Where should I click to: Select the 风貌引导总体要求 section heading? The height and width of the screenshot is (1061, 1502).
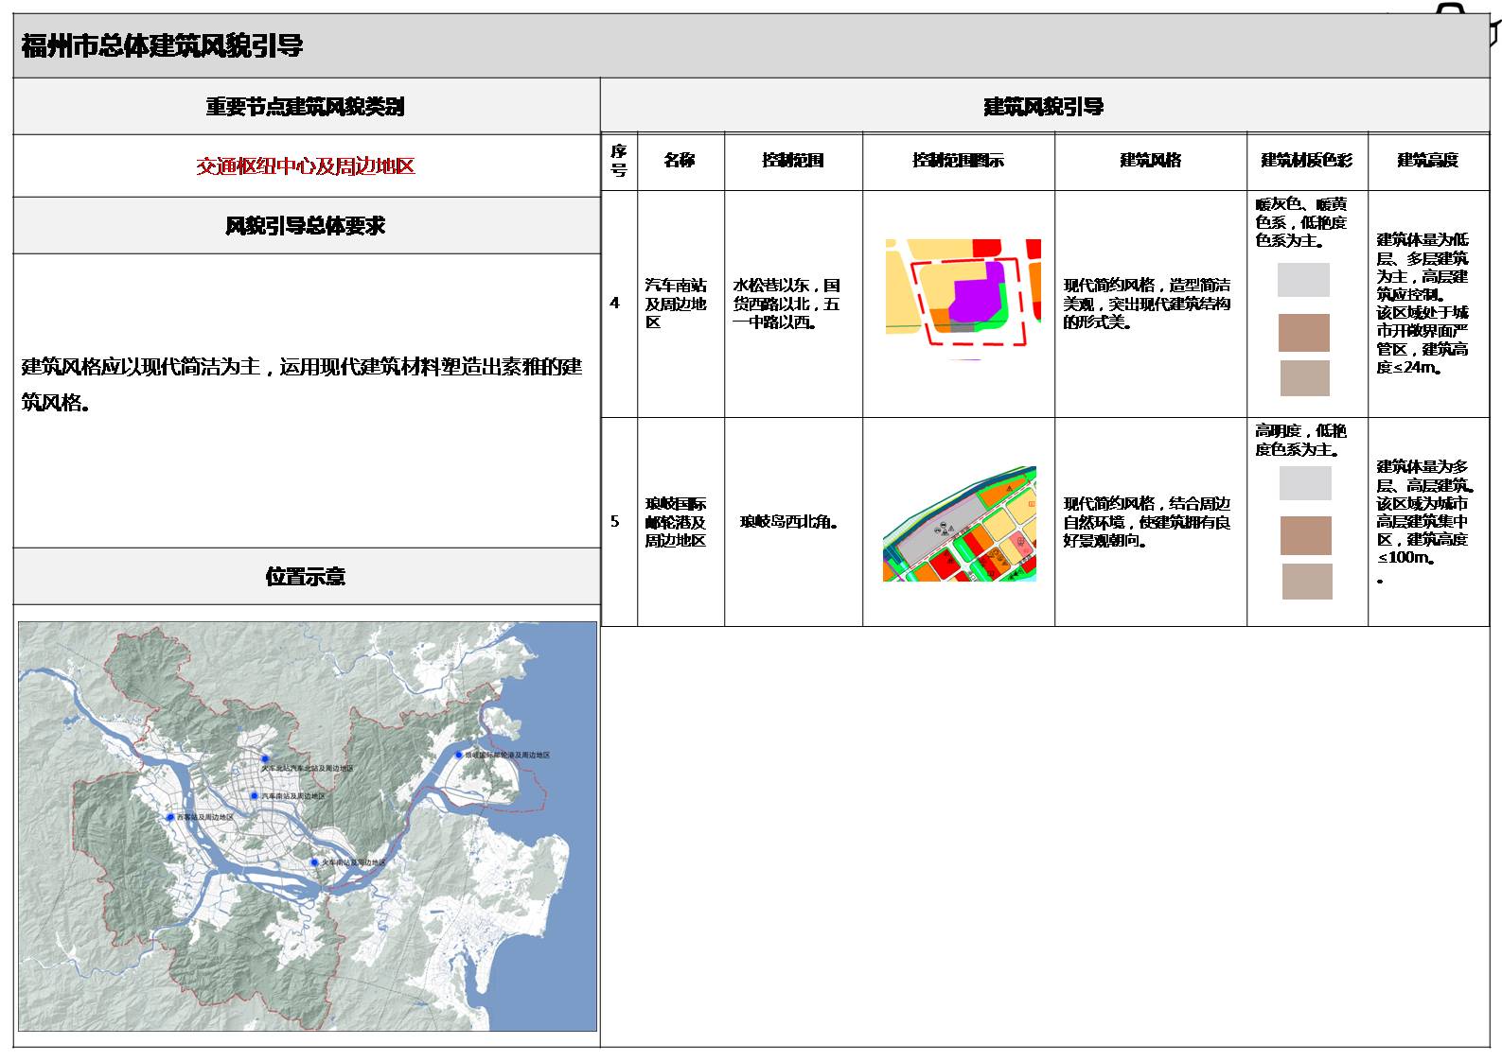[x=306, y=226]
